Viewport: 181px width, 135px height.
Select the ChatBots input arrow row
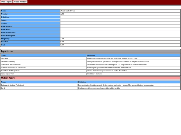point(90,58)
